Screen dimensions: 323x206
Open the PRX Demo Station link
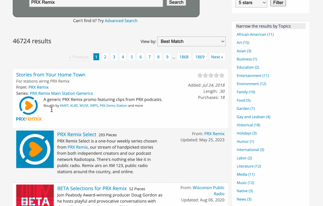coord(113,106)
